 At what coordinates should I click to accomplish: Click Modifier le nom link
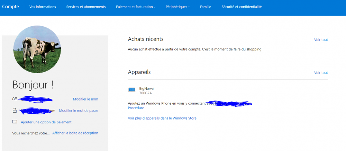tap(85, 99)
